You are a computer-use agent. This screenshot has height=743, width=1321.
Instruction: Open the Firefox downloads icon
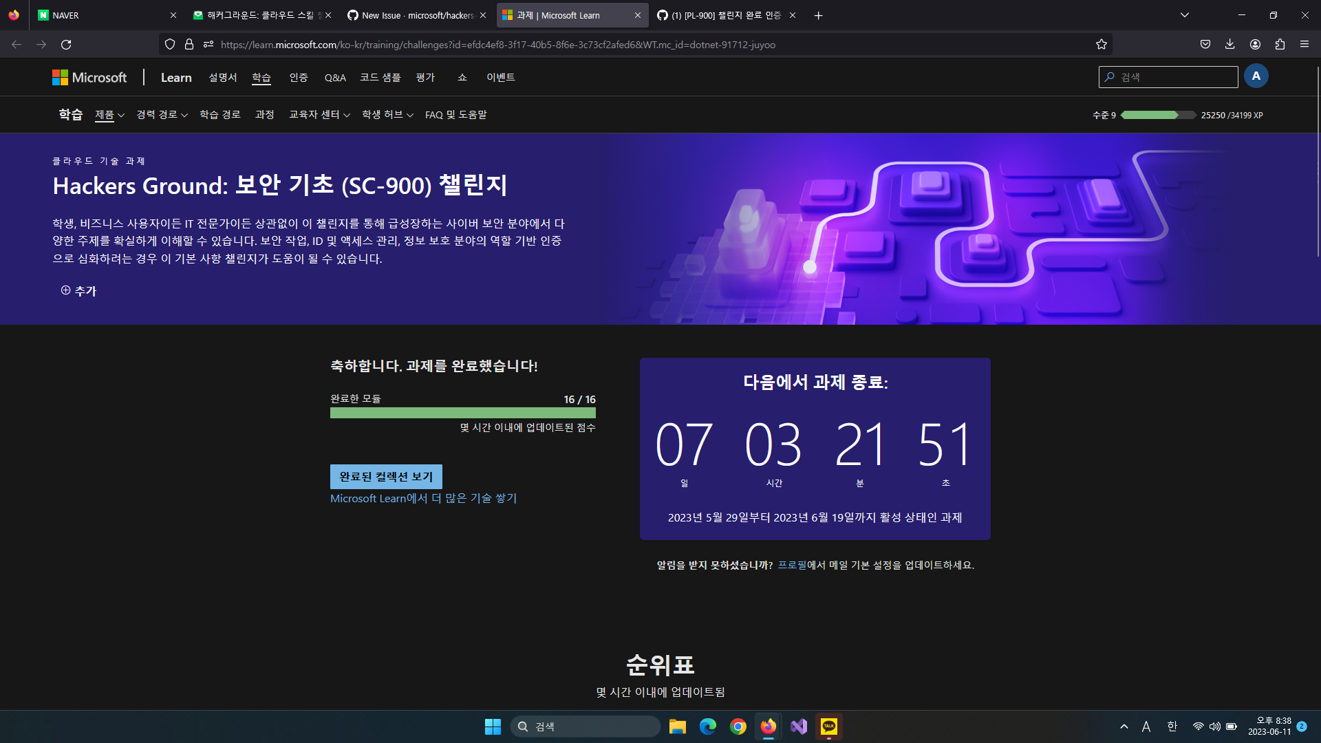tap(1229, 44)
